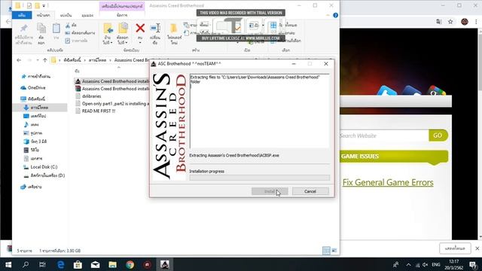Screen dimensions: 482x271
Task: Collapse ribbon using chevron beside help
Action: [328, 15]
